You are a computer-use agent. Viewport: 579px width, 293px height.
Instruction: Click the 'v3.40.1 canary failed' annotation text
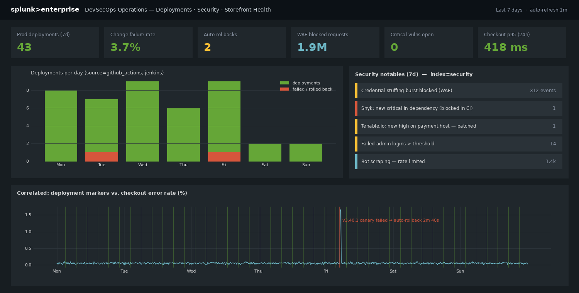(x=391, y=221)
